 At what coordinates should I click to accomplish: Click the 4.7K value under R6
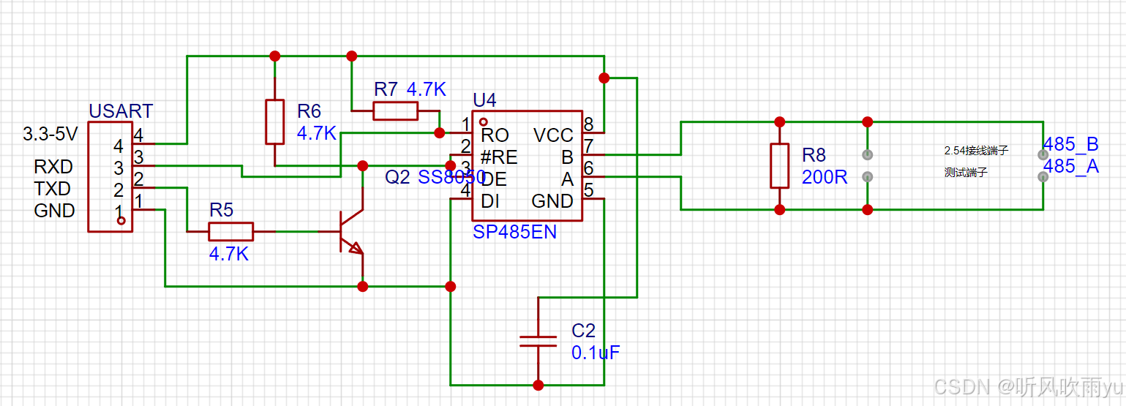coord(316,133)
